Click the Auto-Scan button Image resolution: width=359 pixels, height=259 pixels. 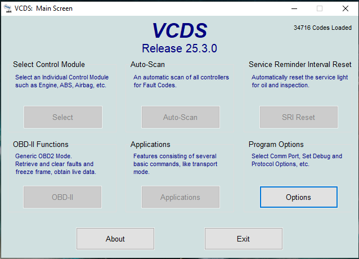click(181, 117)
